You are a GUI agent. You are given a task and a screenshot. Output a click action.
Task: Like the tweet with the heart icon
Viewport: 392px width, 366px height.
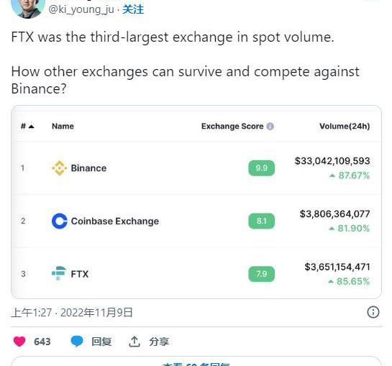[x=19, y=342]
